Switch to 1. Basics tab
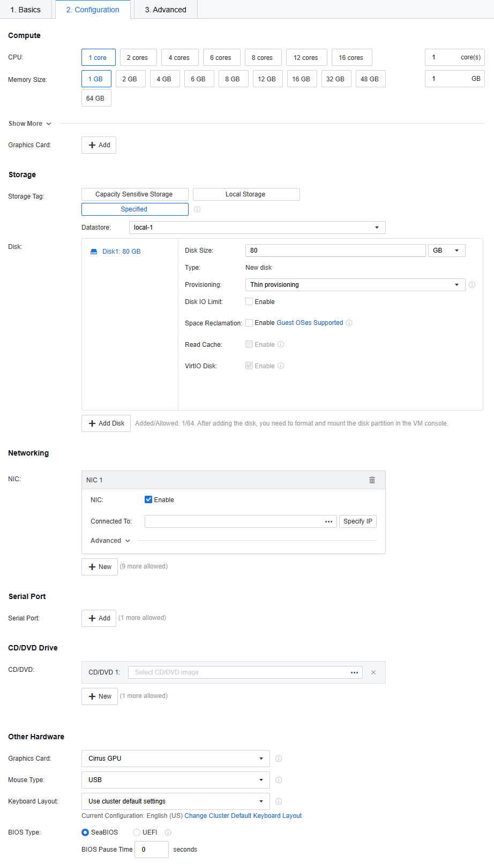The width and height of the screenshot is (494, 864). 26,10
